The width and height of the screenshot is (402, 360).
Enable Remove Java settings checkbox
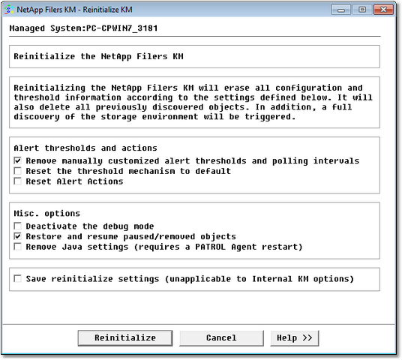17,247
